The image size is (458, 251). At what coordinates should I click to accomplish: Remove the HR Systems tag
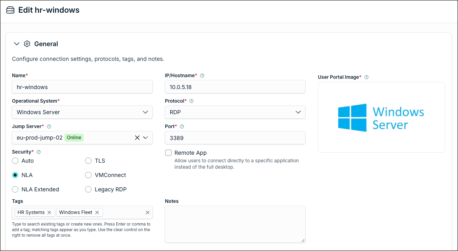pos(49,212)
